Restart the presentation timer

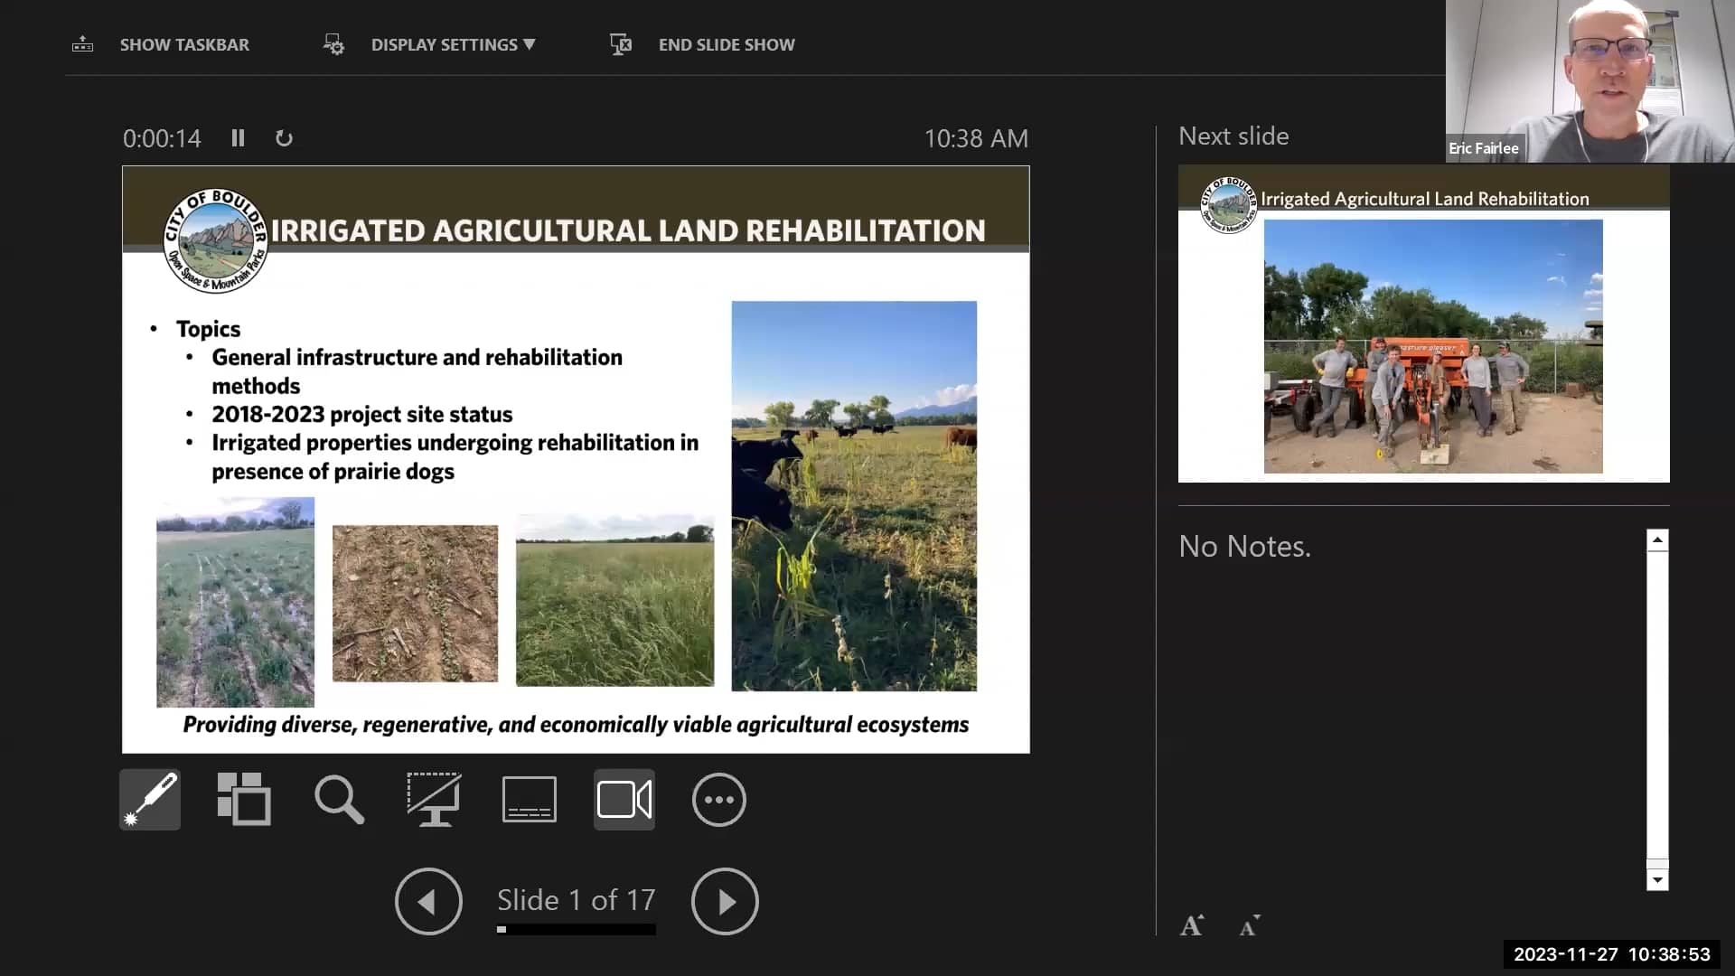(284, 138)
